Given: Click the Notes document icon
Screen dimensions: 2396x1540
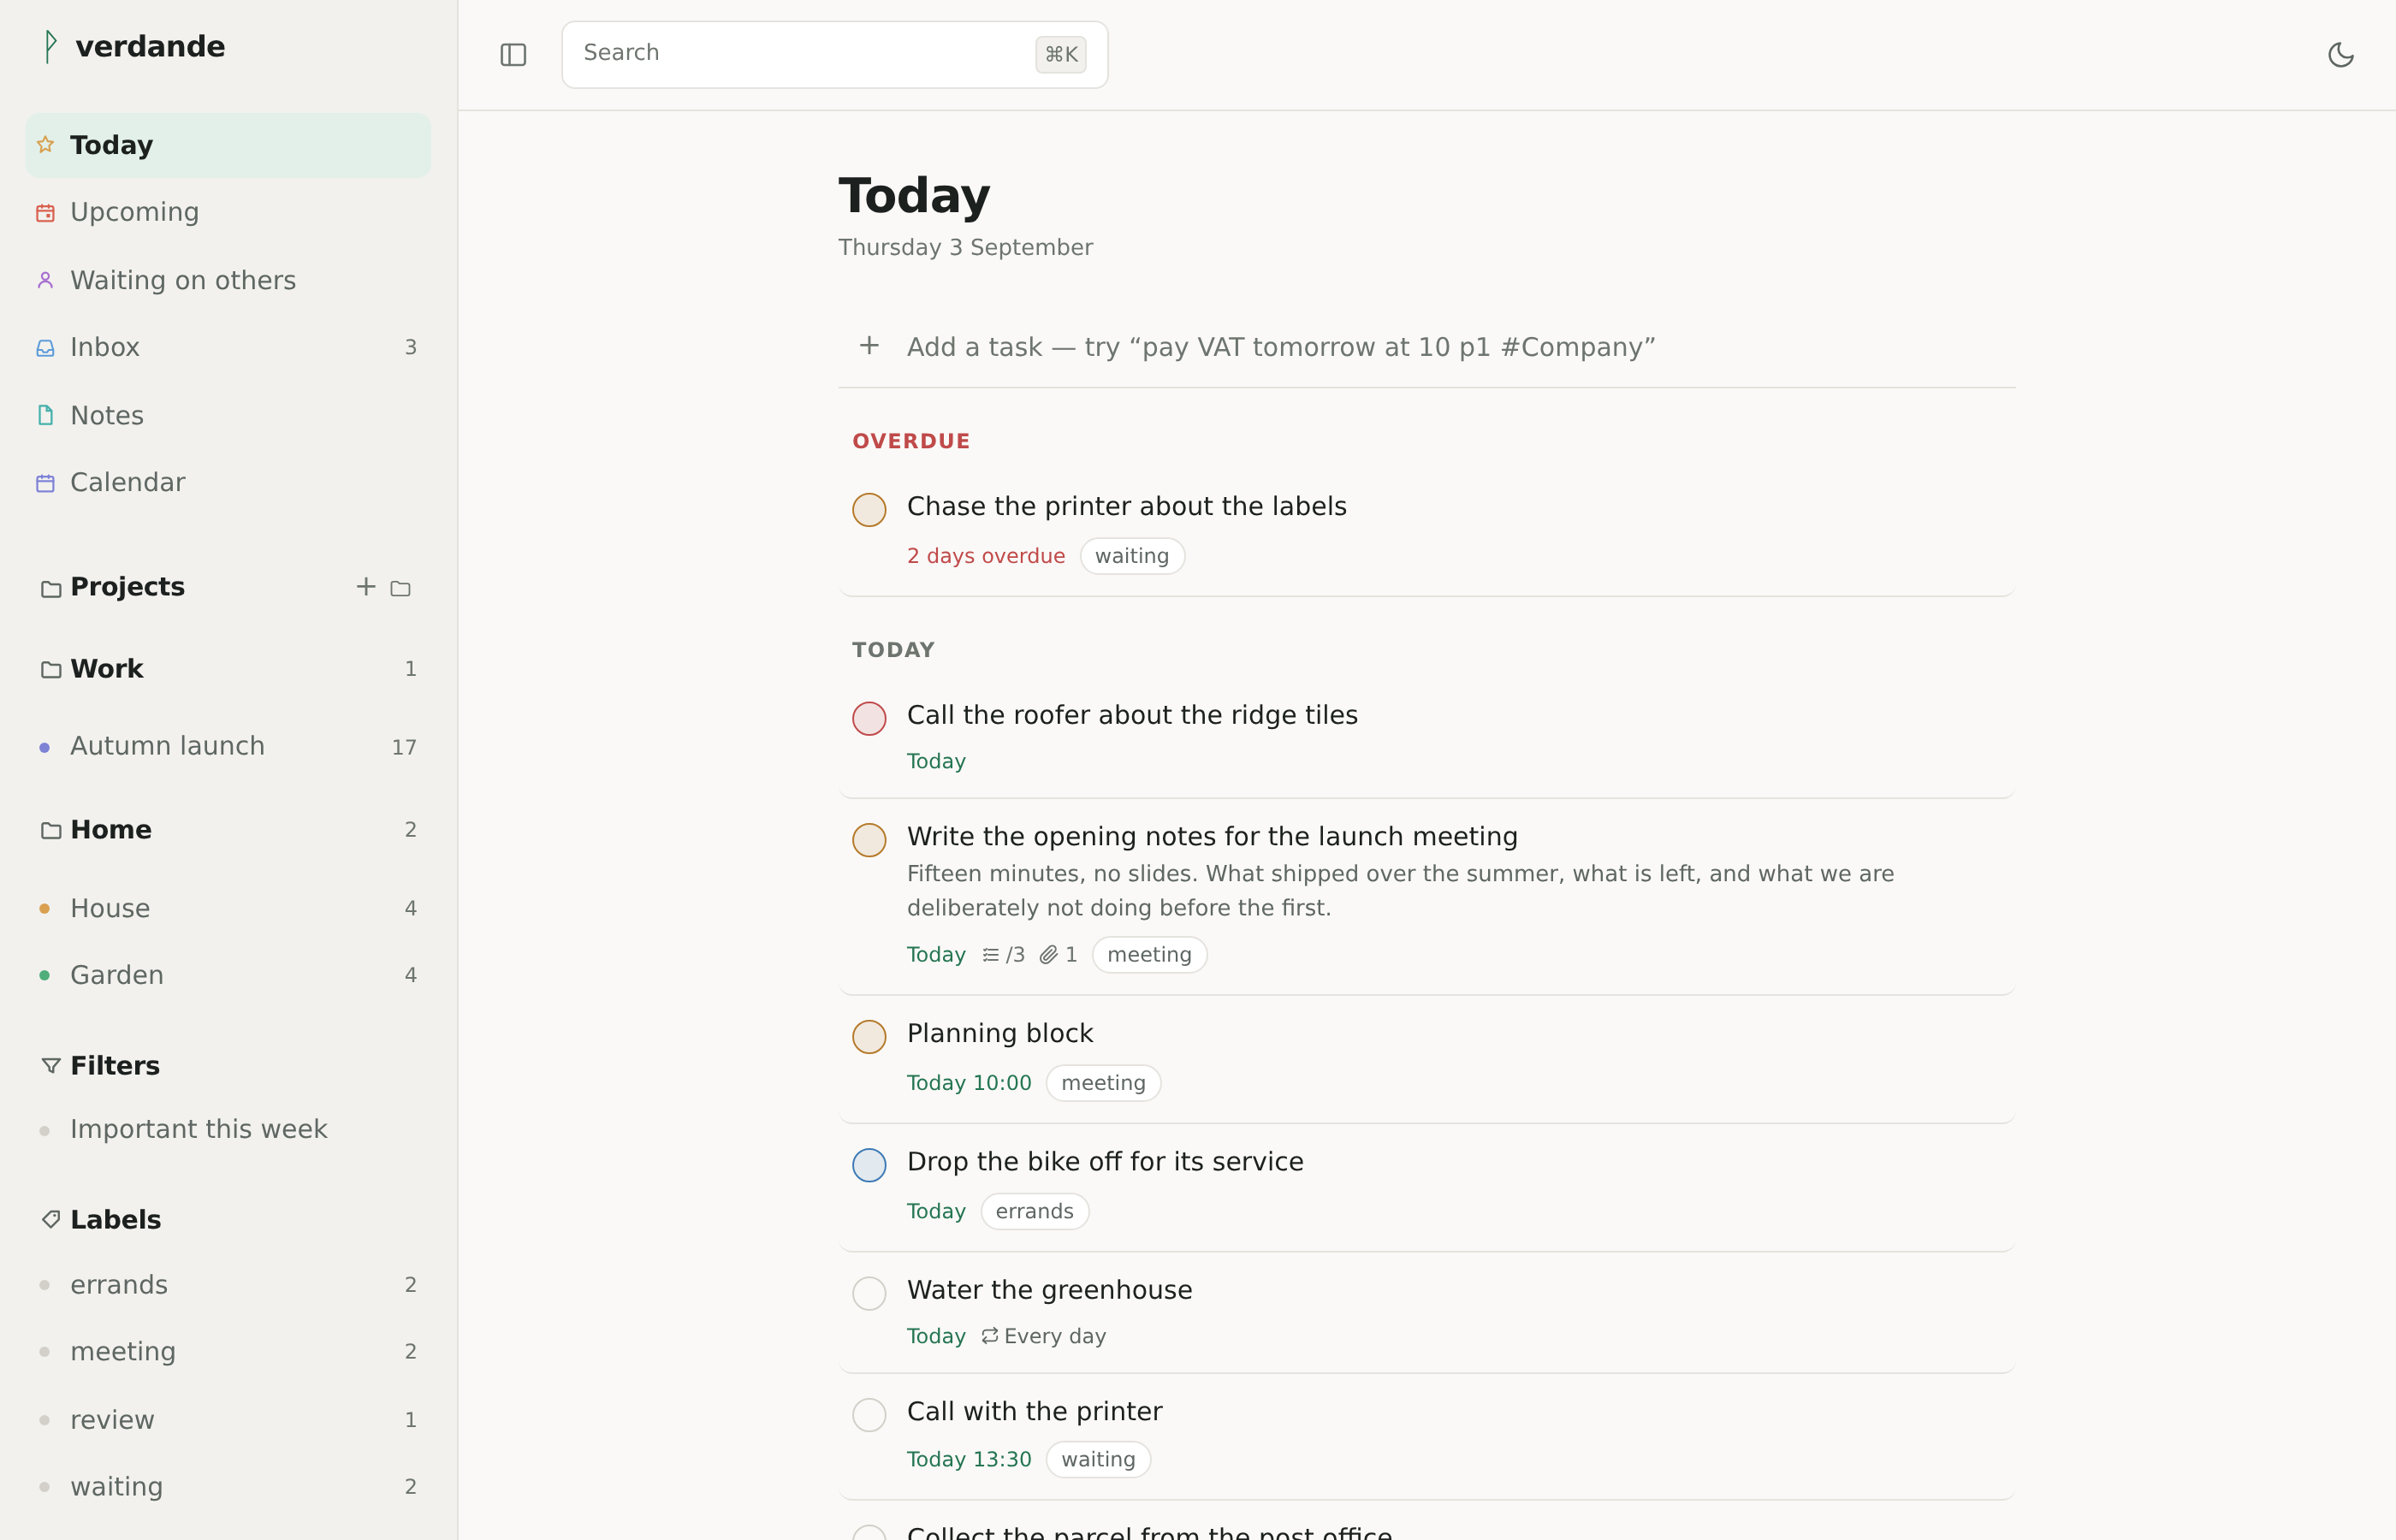Looking at the screenshot, I should (45, 415).
